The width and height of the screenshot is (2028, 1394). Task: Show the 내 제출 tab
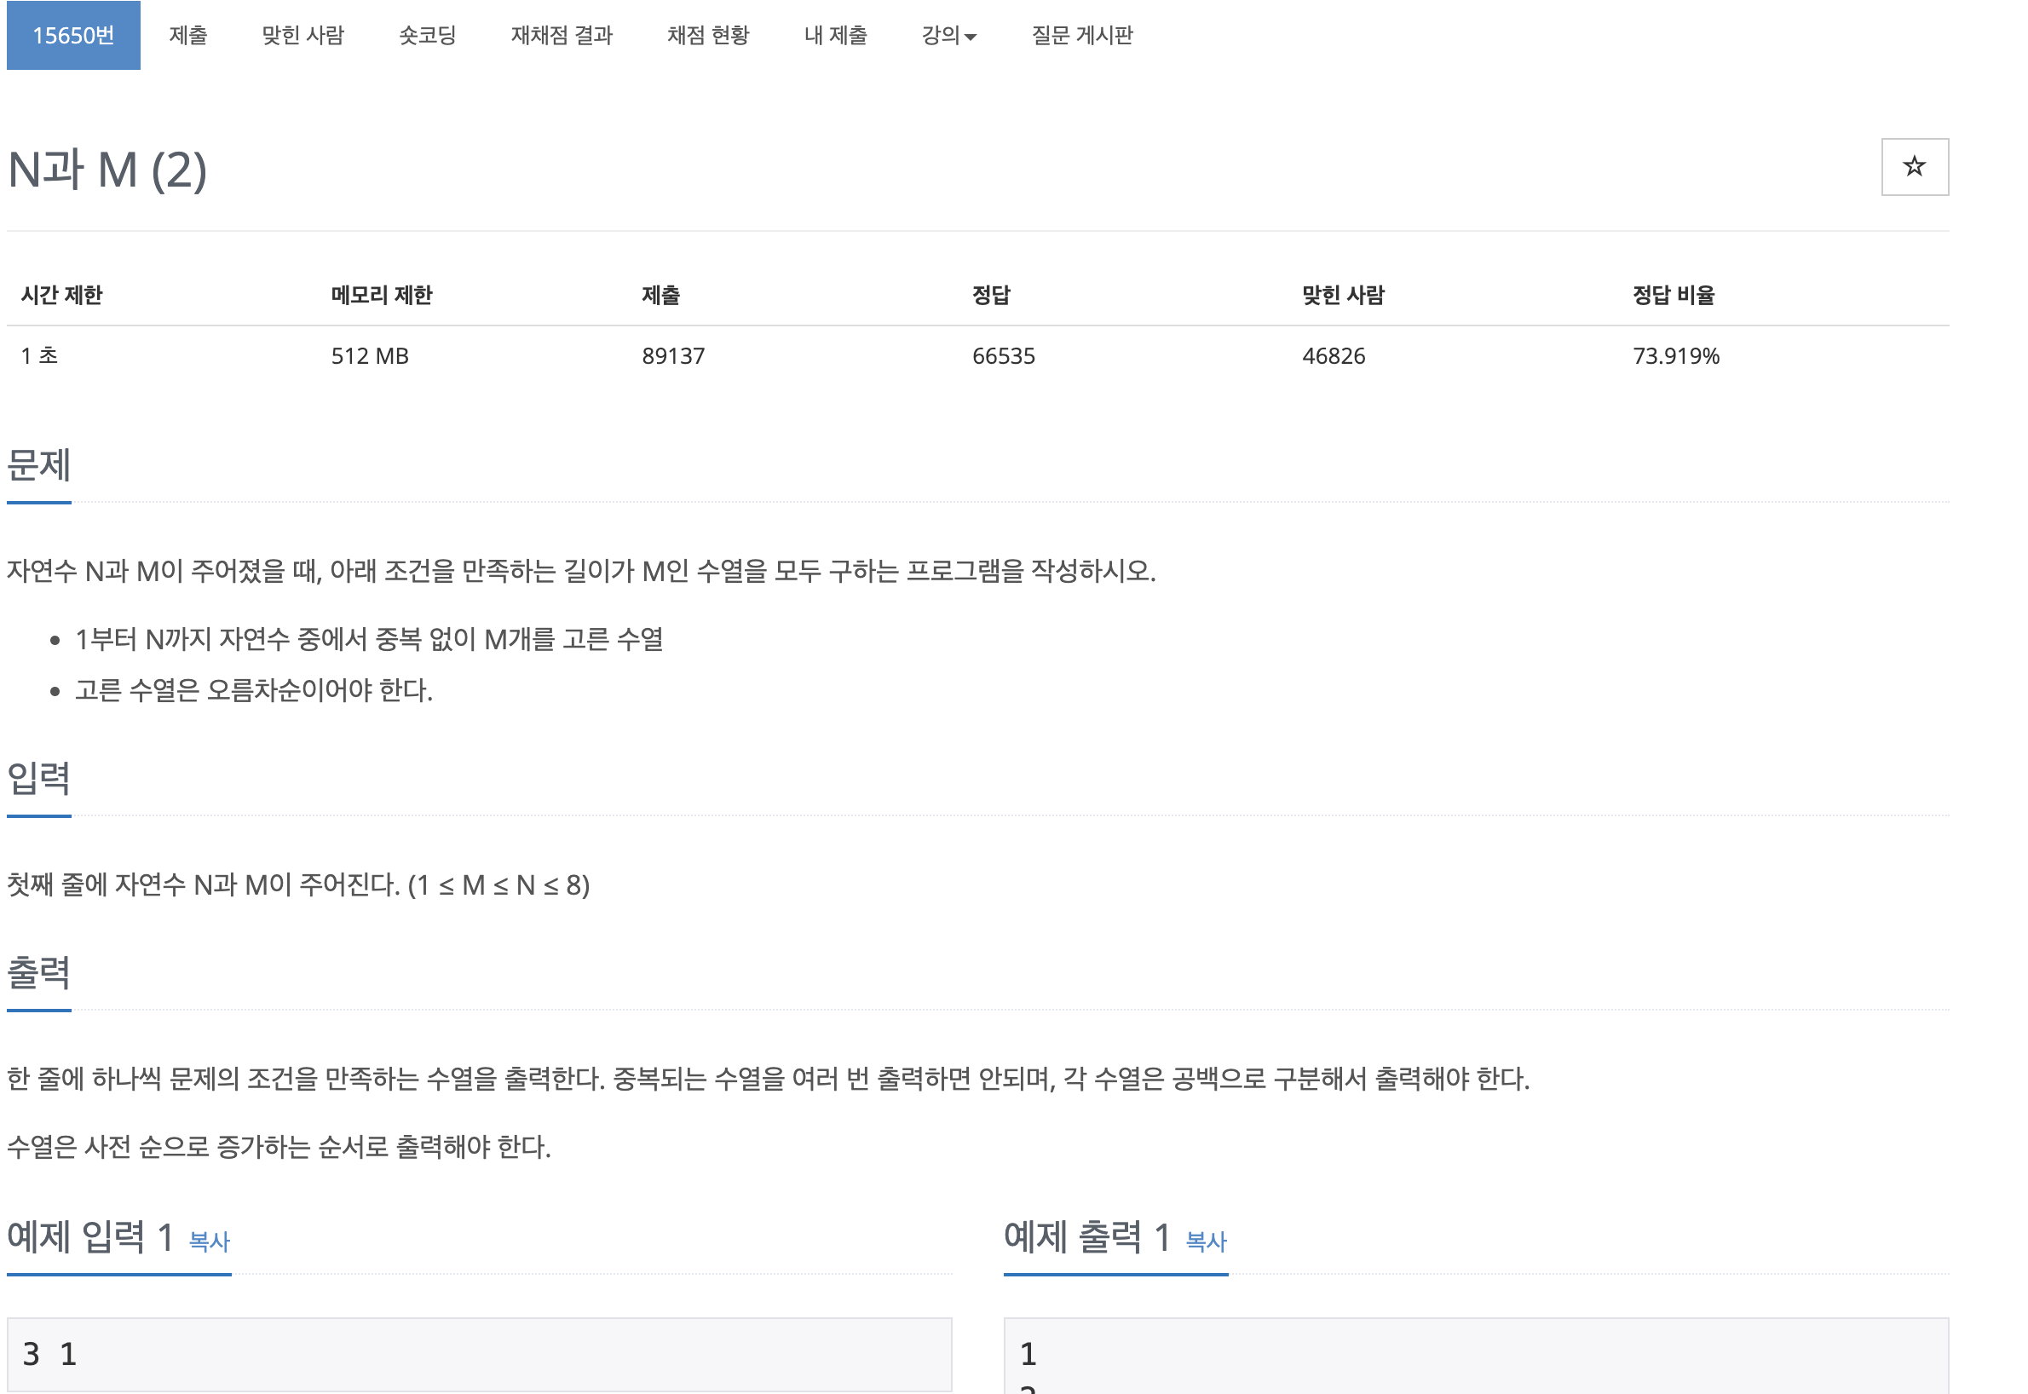[x=836, y=35]
